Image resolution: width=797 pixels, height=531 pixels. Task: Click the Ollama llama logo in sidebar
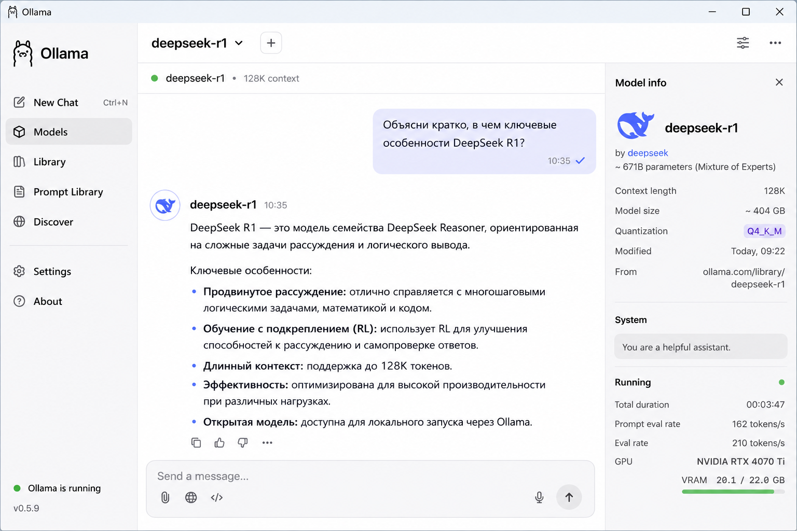point(22,53)
